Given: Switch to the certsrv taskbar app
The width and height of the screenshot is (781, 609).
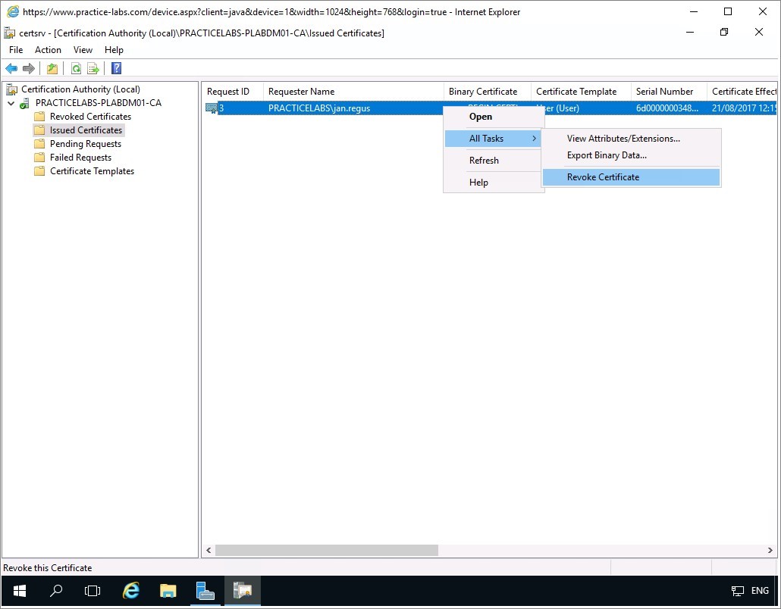Looking at the screenshot, I should tap(243, 591).
